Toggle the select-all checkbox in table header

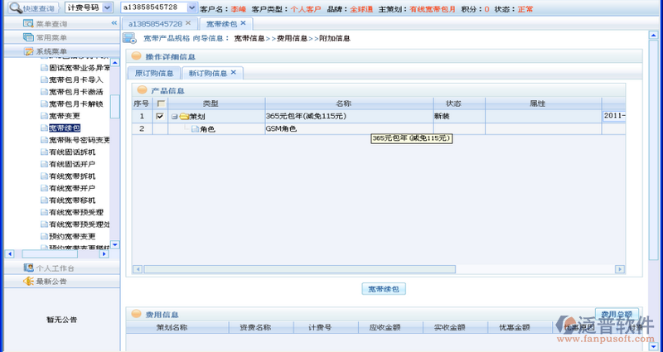tap(160, 104)
